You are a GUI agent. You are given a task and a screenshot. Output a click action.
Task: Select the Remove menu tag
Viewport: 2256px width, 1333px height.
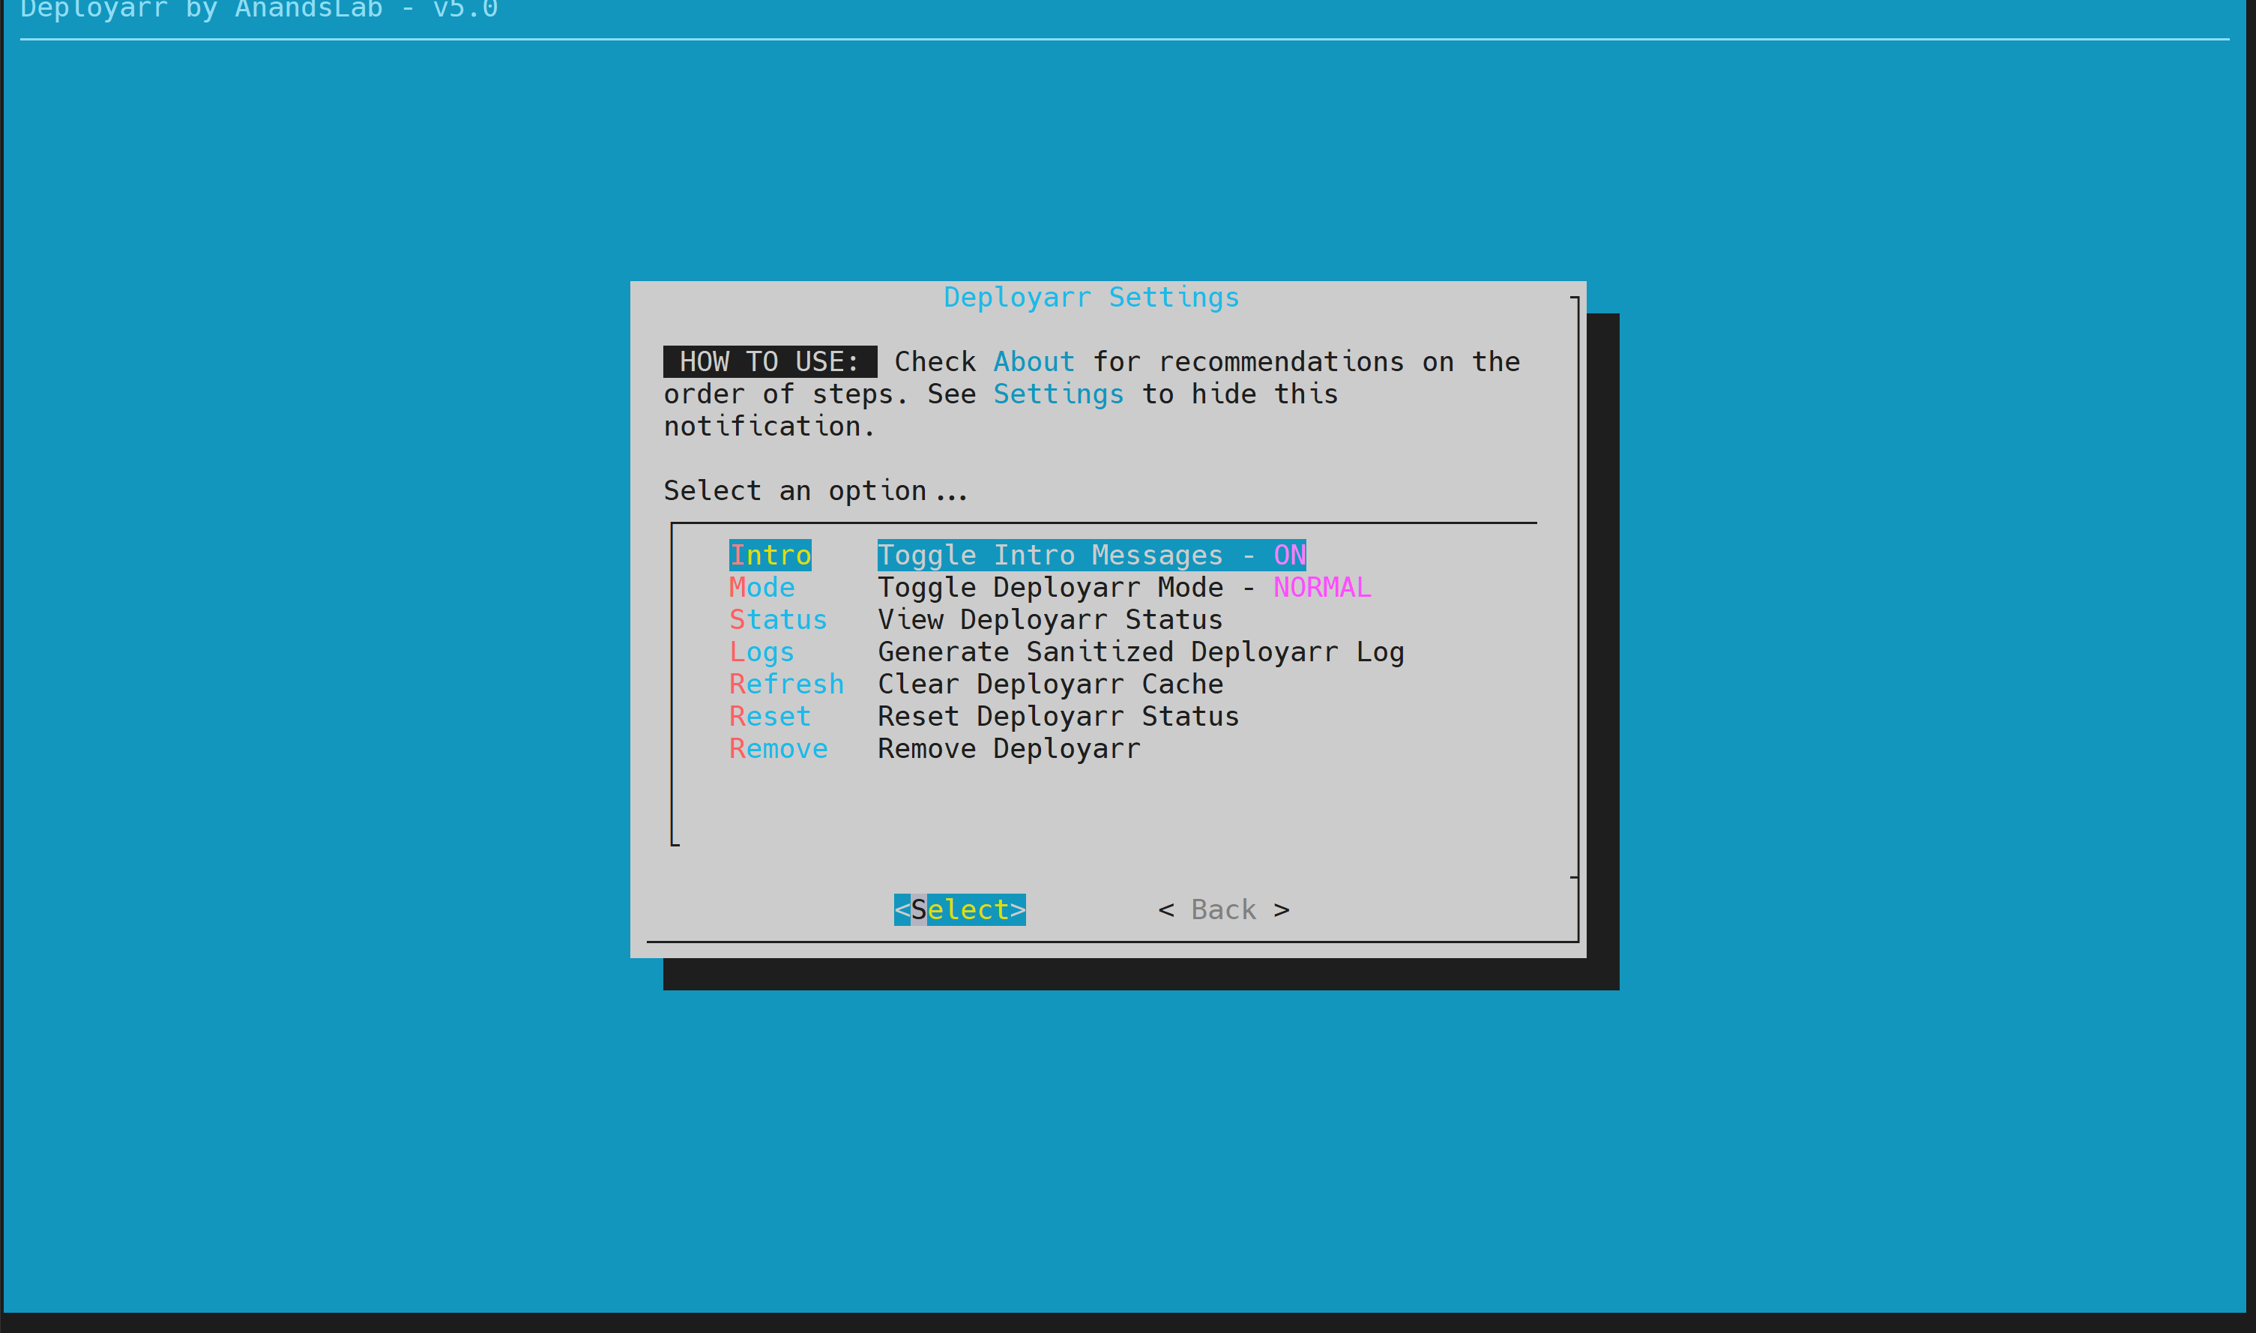[x=777, y=749]
